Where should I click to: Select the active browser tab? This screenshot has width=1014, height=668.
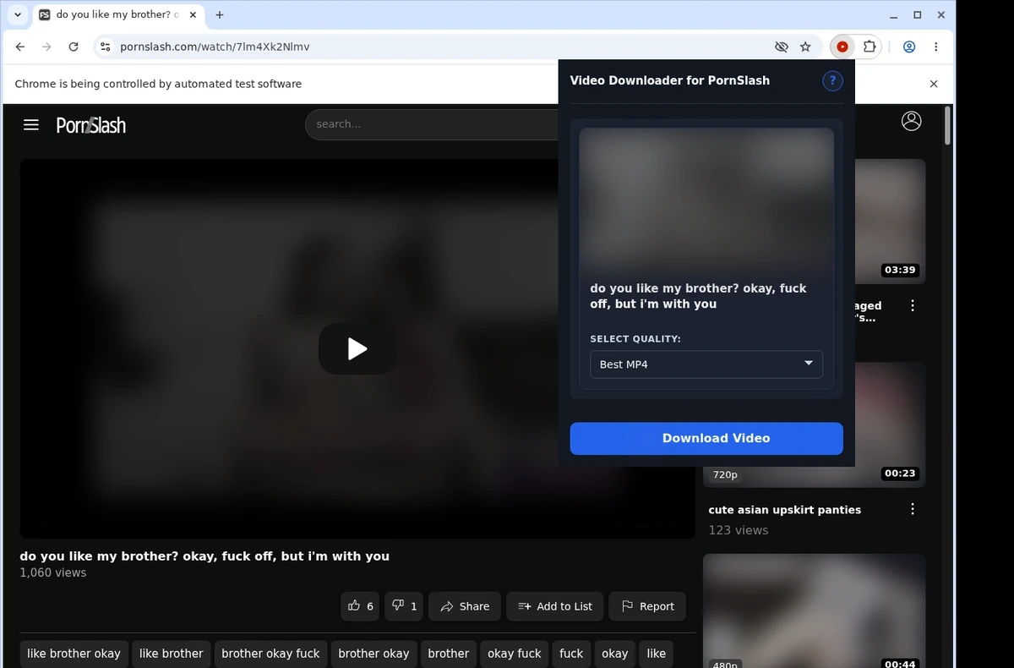(x=118, y=14)
